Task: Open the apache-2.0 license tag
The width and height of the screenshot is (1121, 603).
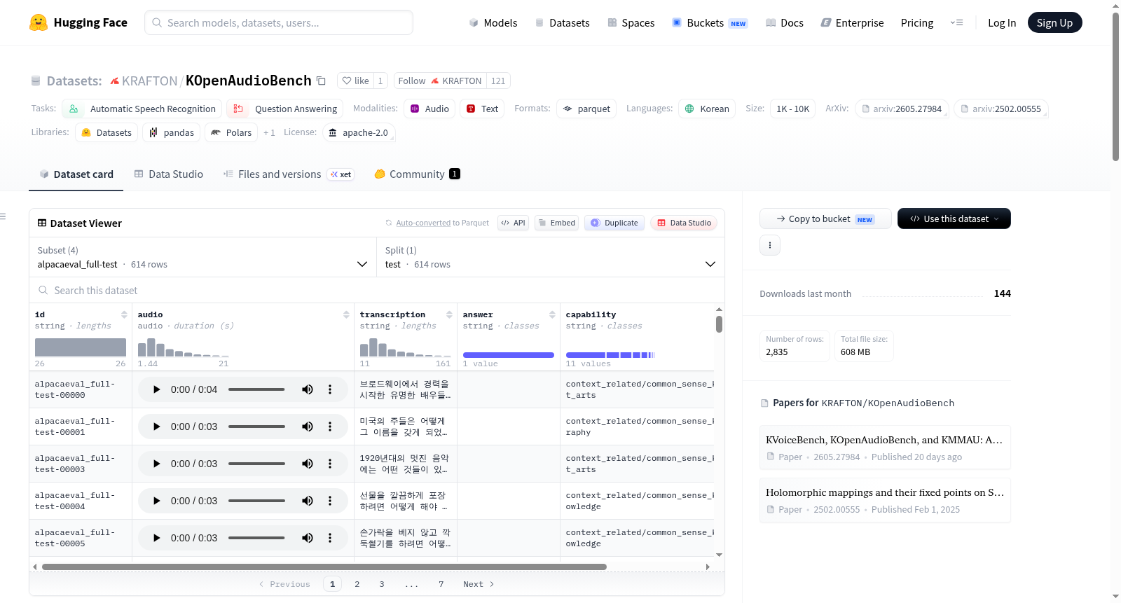Action: pos(359,132)
